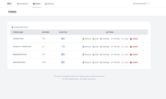This screenshot has height=99, width=166.
Task: Browse the Contact Form entries
Action: [x=87, y=39]
